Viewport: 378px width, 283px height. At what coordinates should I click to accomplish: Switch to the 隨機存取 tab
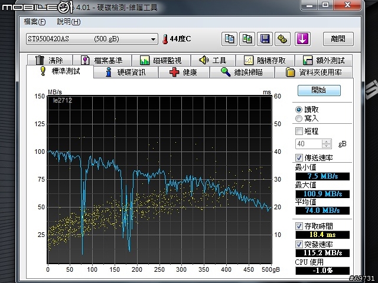[x=265, y=60]
